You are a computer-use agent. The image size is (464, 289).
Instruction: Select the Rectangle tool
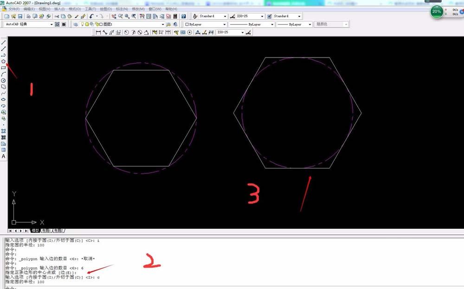pyautogui.click(x=3, y=67)
